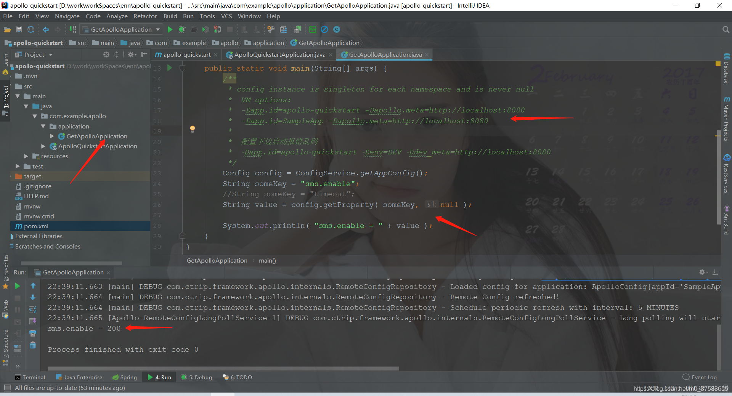Search everywhere with the magnifier icon
Viewport: 732px width, 396px height.
(x=726, y=29)
